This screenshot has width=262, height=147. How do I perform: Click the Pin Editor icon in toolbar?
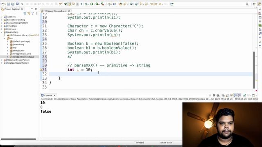pyautogui.click(x=172, y=4)
